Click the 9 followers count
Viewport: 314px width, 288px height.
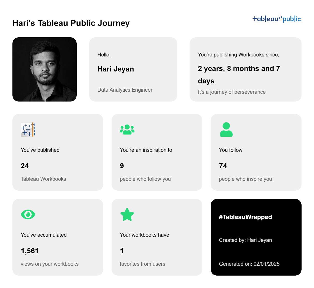pyautogui.click(x=122, y=166)
